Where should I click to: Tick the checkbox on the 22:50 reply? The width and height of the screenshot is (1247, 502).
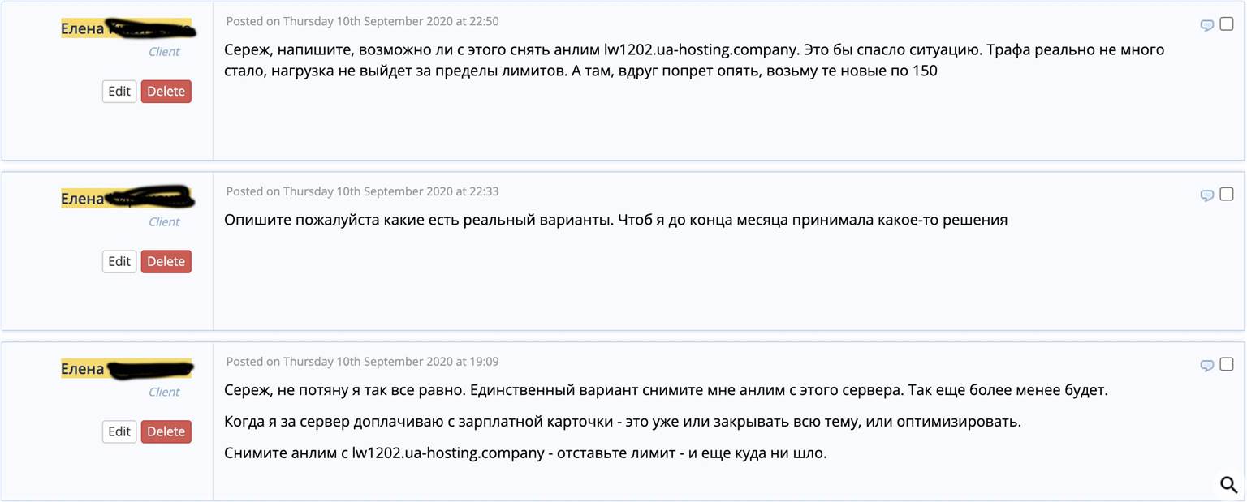point(1227,24)
